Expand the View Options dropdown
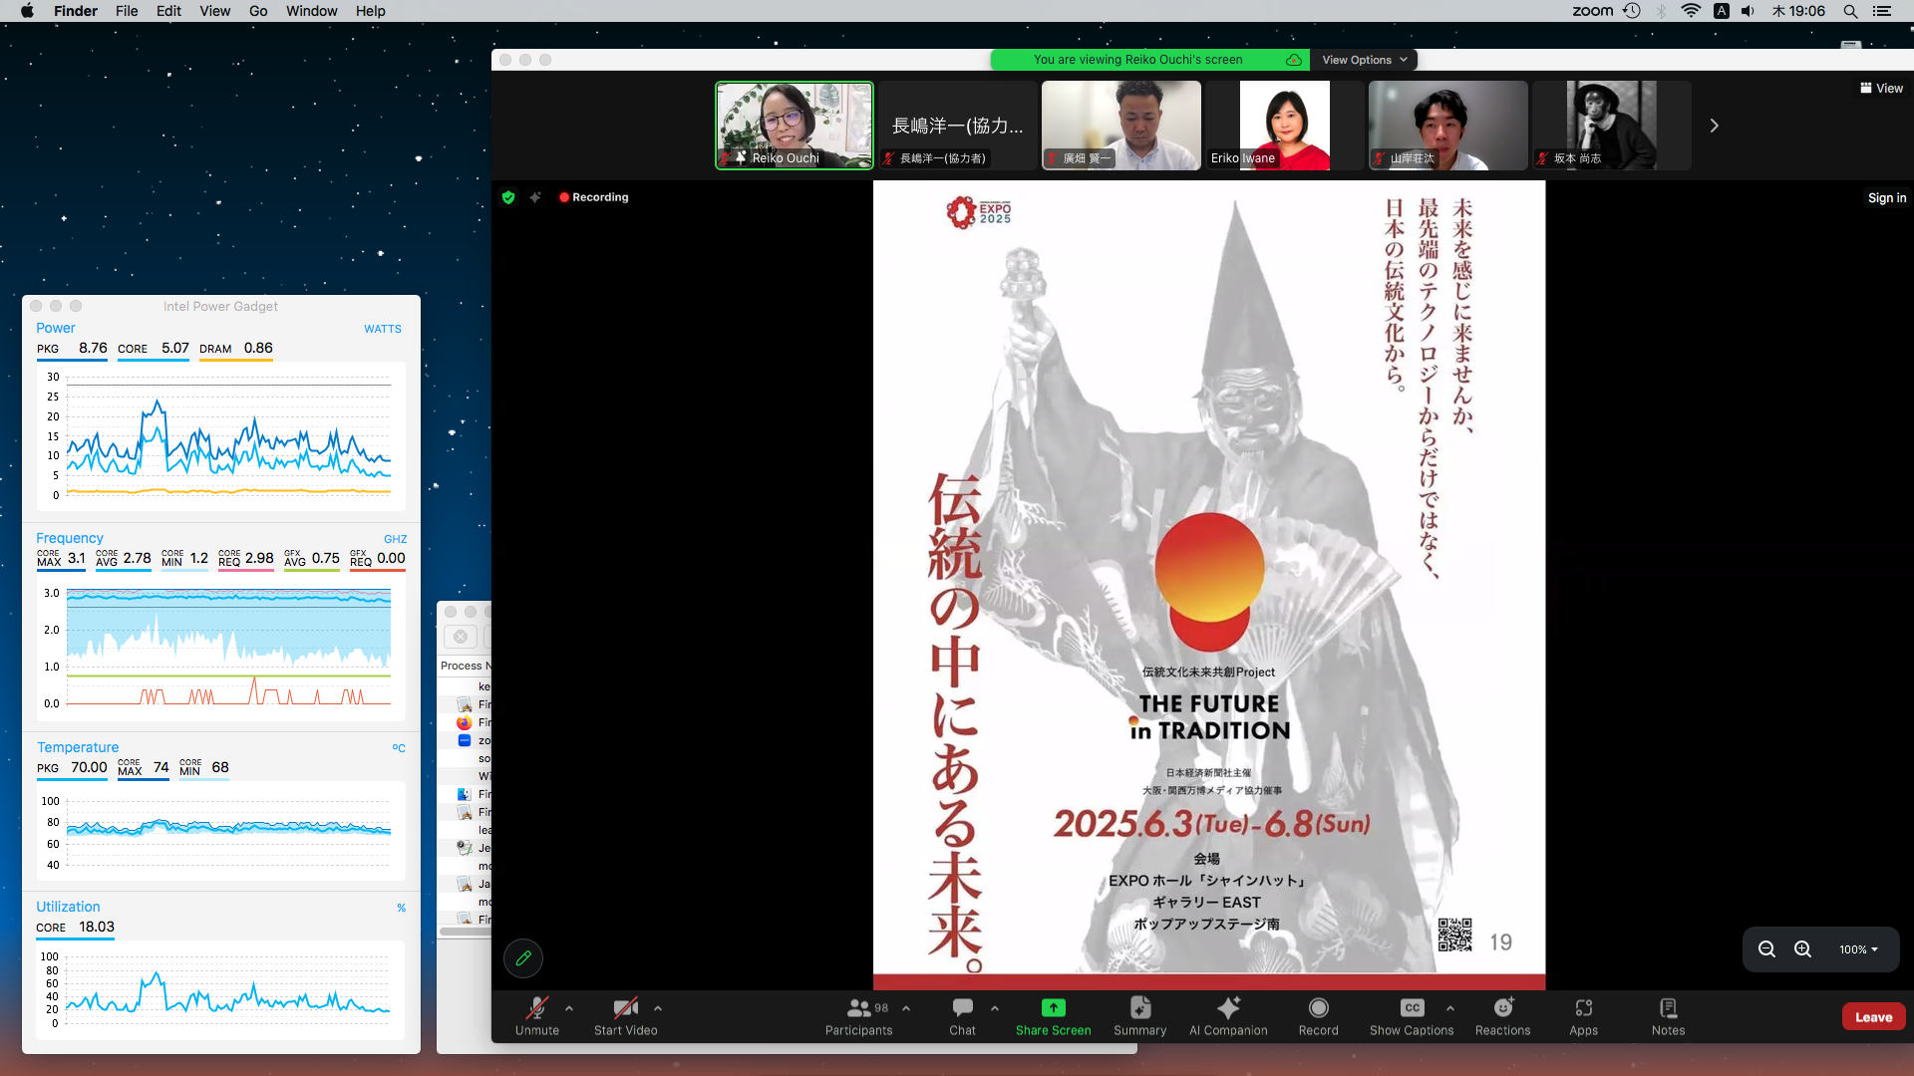The image size is (1914, 1076). click(x=1364, y=60)
